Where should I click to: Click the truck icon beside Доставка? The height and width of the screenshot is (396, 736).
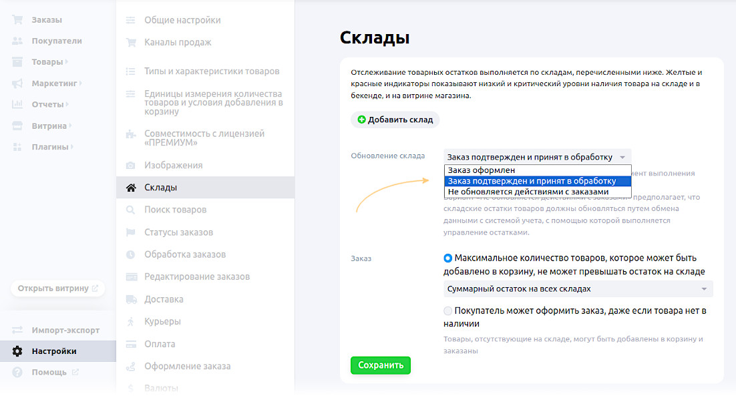click(x=131, y=299)
